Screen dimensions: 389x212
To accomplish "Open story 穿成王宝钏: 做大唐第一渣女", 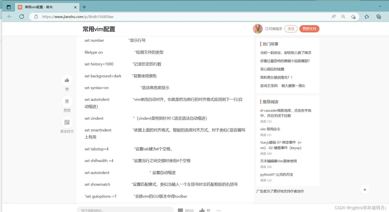I will pos(283,86).
